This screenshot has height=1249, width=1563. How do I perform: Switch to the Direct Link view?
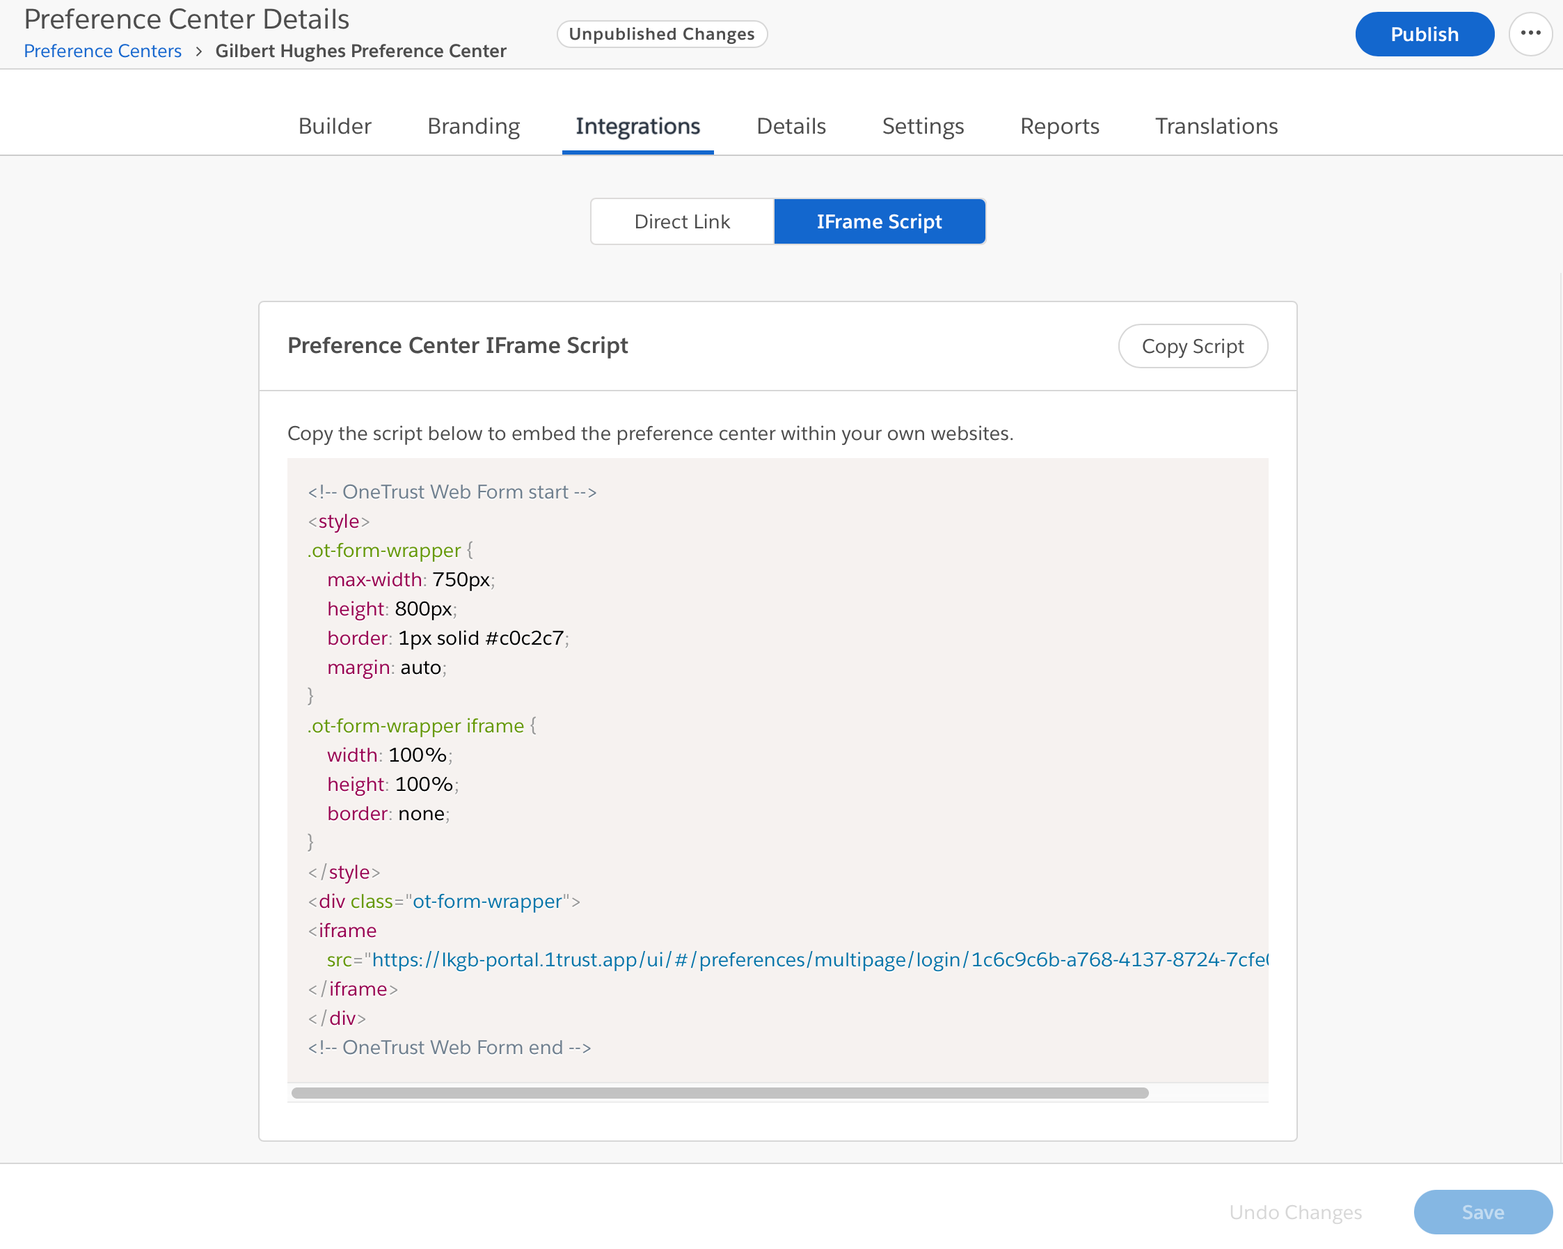[x=682, y=221]
